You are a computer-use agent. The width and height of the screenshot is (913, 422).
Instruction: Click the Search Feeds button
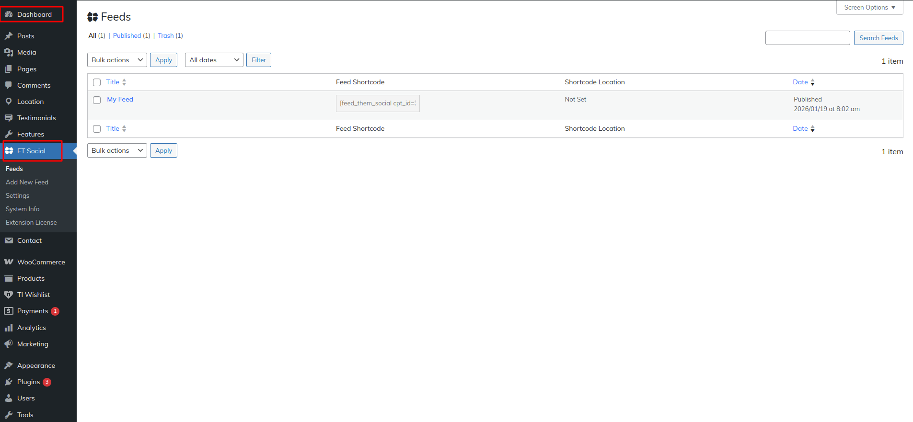878,38
